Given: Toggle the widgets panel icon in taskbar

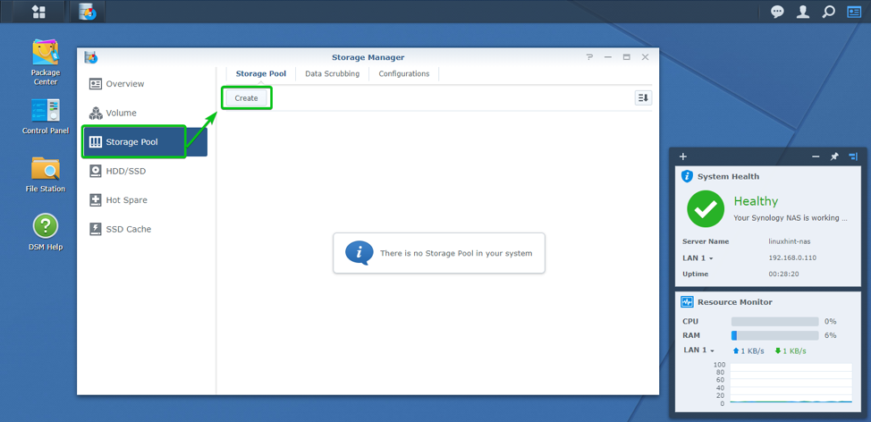Looking at the screenshot, I should click(854, 12).
